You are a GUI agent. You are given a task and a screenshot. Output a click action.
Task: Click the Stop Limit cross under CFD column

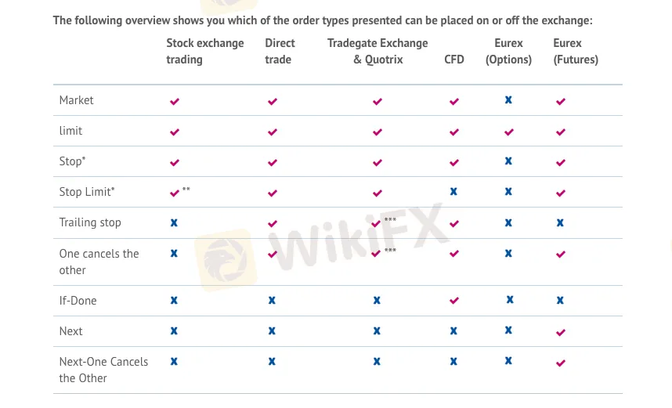(x=454, y=192)
